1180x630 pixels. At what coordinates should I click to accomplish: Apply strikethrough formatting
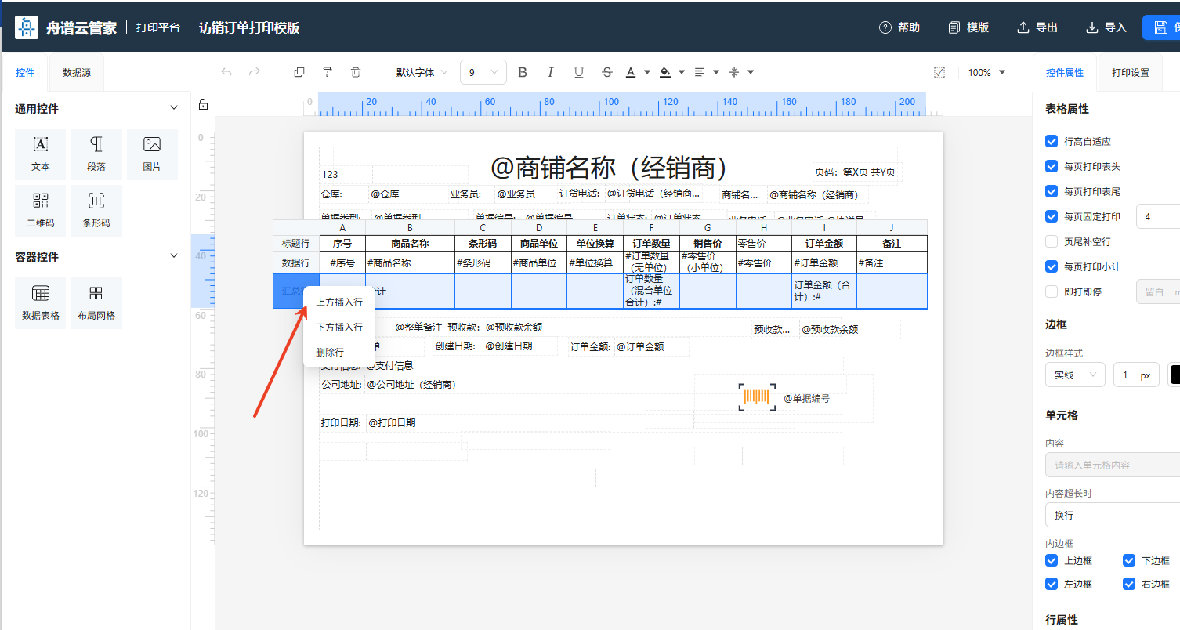607,72
